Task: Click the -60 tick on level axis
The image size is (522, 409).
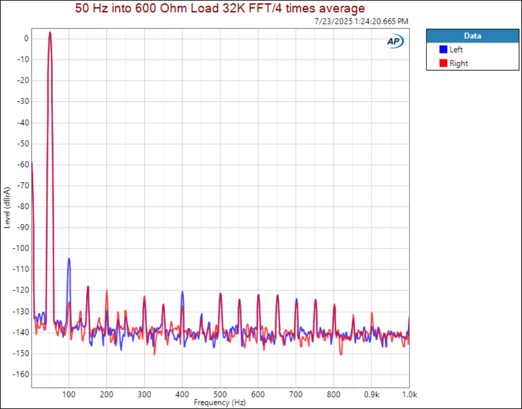Action: click(23, 164)
